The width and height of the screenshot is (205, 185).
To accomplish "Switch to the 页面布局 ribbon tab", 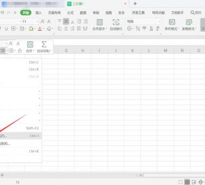I will [54, 13].
